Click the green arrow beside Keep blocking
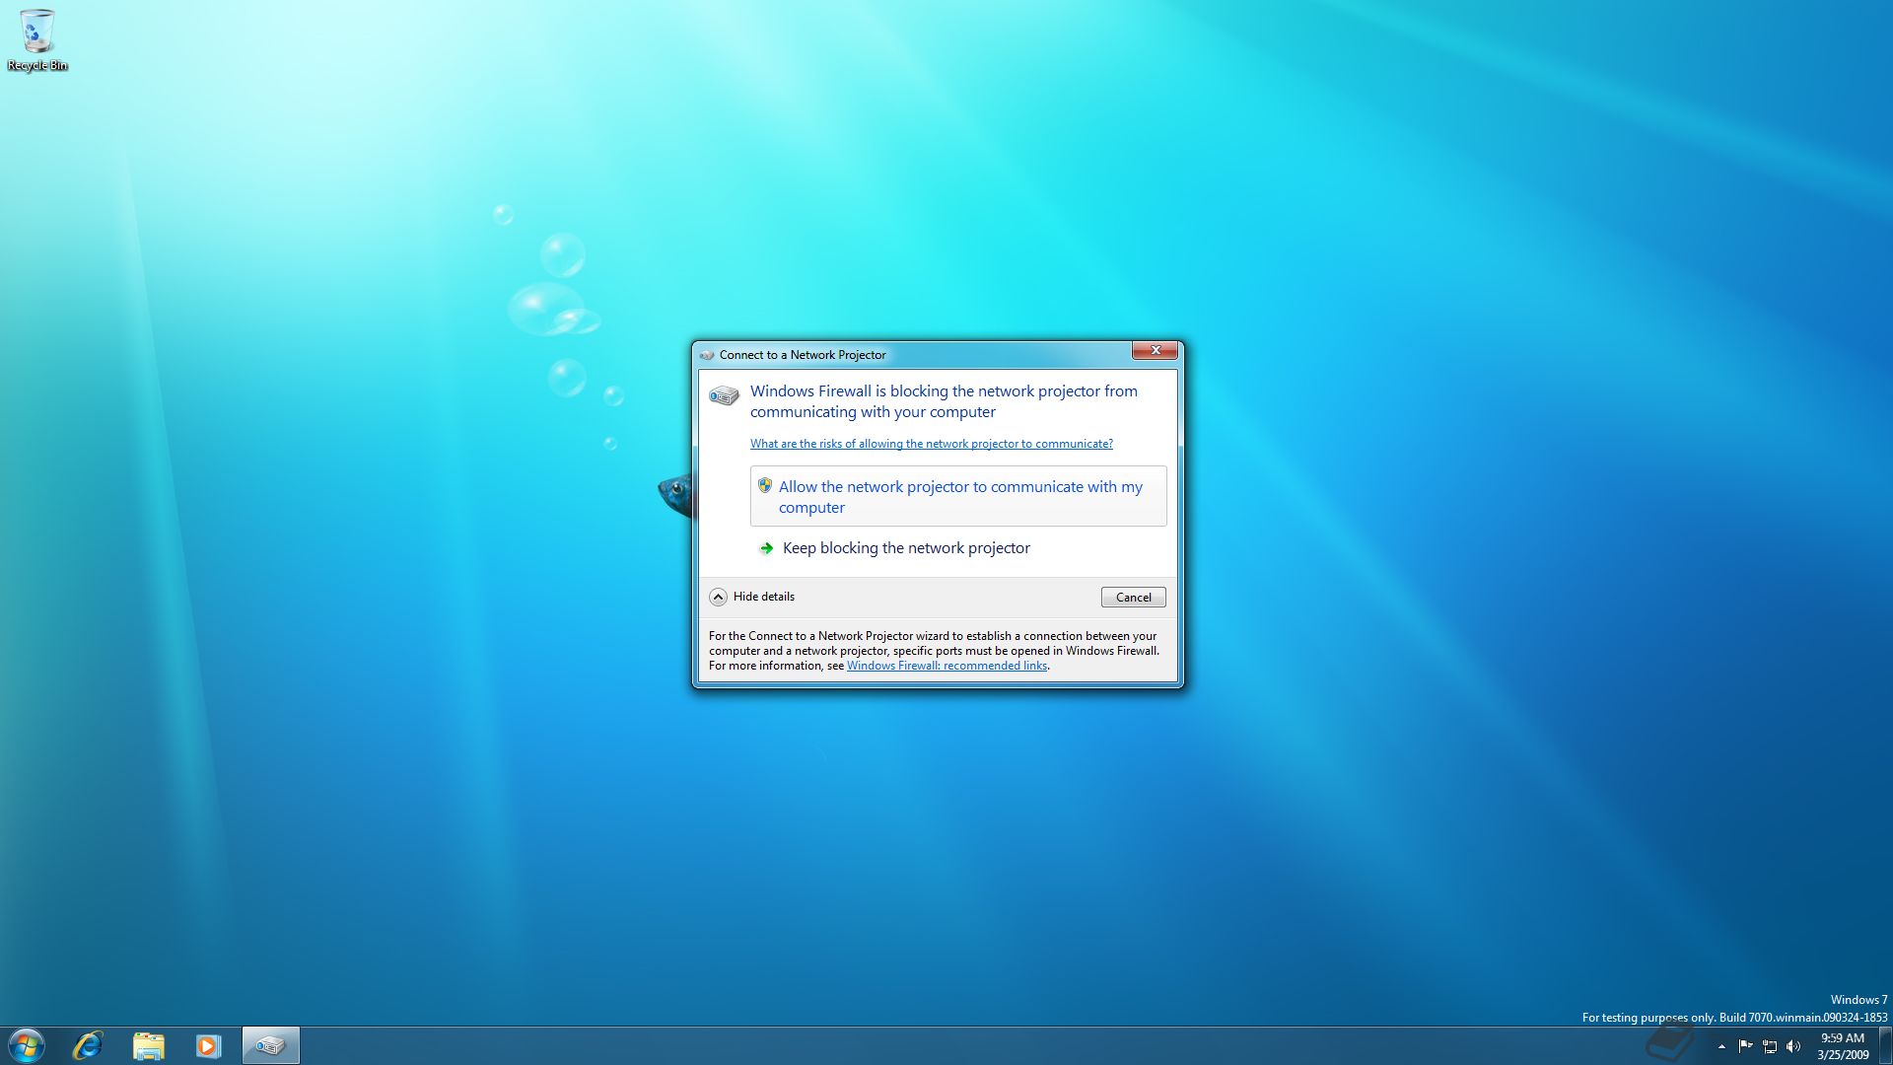 pyautogui.click(x=766, y=548)
